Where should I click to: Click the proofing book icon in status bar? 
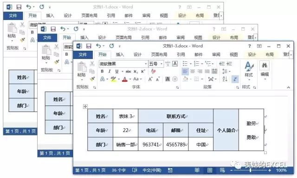(135, 170)
